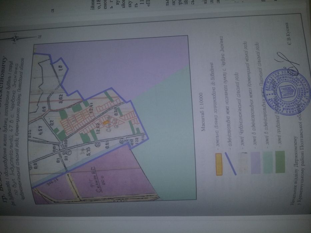Click 'Начальник відділу Держкомзему' caption
This screenshot has width=311, height=233.
pos(294,170)
